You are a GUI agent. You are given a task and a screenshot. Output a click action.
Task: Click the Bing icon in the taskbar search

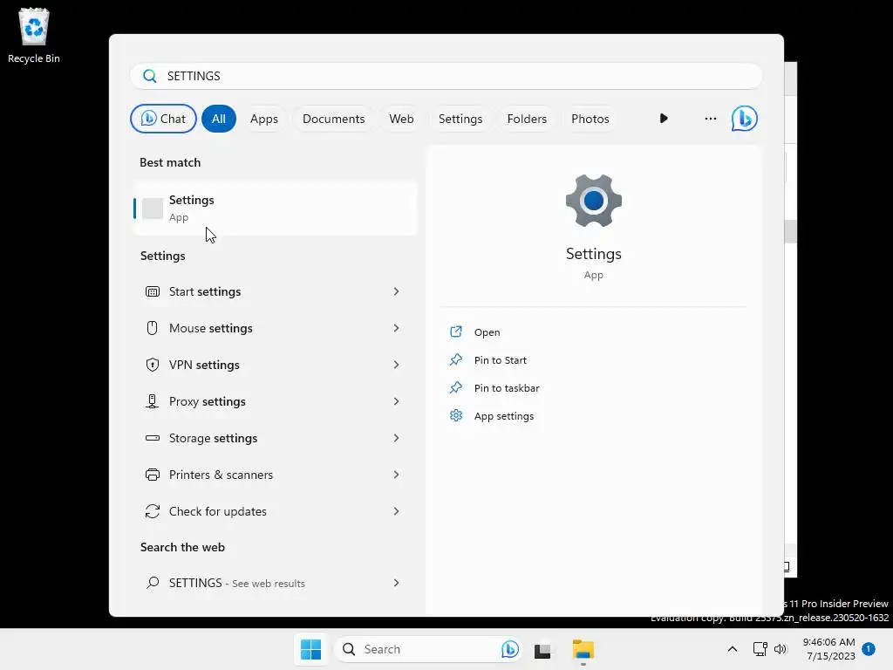coord(509,649)
